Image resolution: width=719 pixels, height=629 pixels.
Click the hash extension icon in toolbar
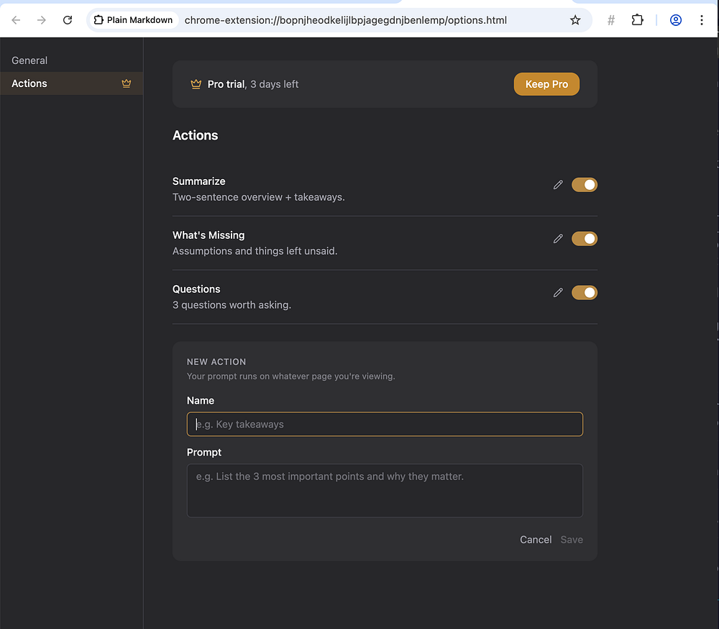click(610, 20)
